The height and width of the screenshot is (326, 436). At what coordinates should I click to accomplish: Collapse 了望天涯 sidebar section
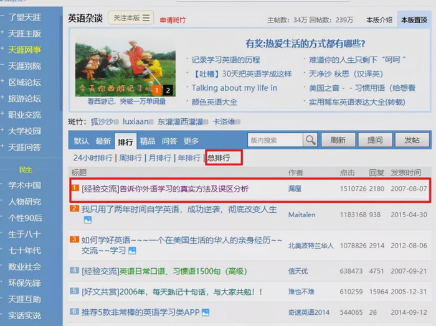[x=2, y=16]
